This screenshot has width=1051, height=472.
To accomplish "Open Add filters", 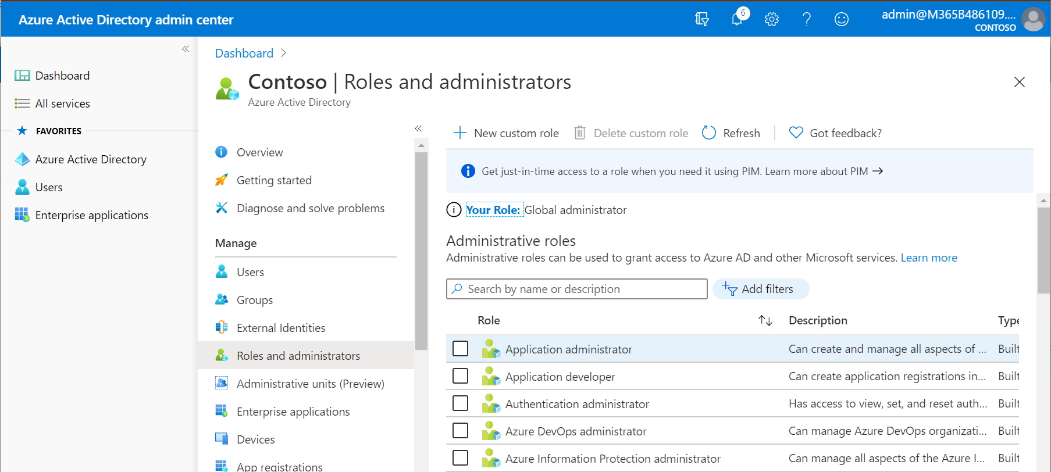I will pyautogui.click(x=761, y=289).
